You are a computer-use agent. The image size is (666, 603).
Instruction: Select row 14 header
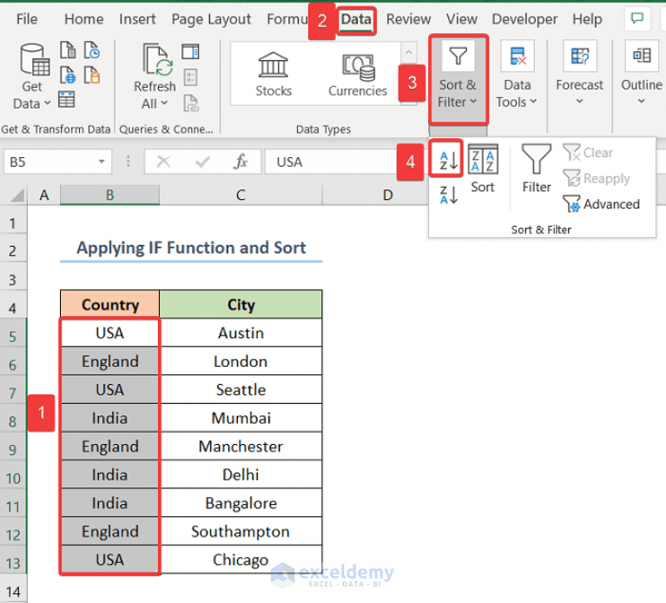coord(13,592)
